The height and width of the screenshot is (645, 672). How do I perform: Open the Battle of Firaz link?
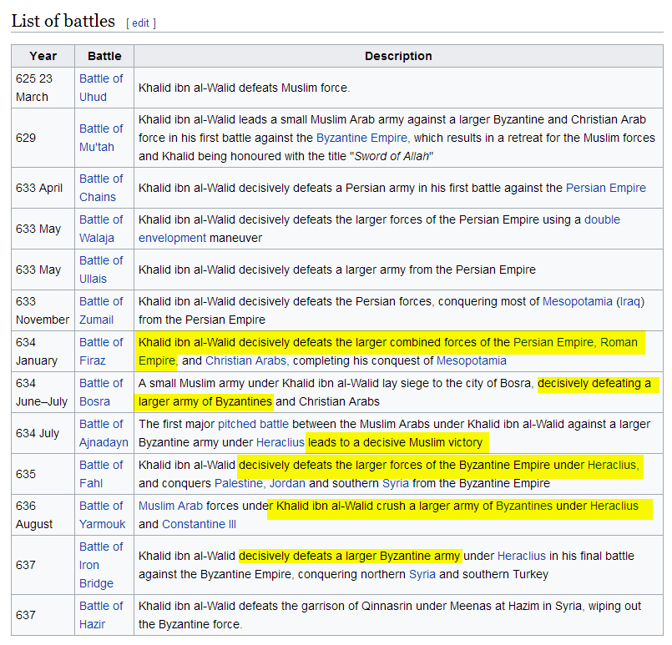(x=101, y=351)
